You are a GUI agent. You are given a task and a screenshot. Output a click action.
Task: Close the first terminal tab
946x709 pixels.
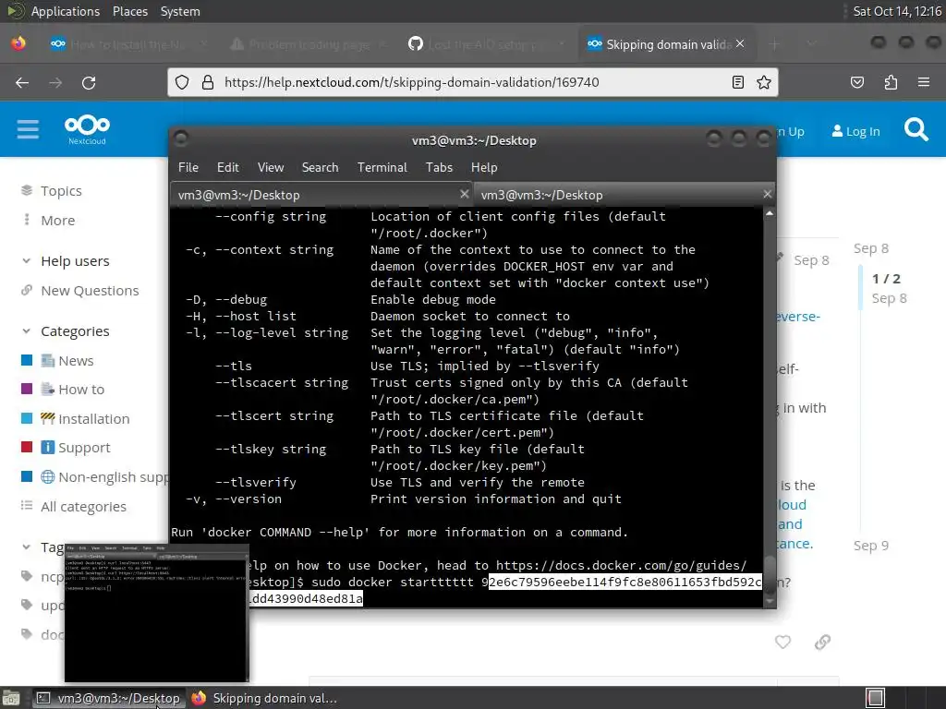point(464,194)
